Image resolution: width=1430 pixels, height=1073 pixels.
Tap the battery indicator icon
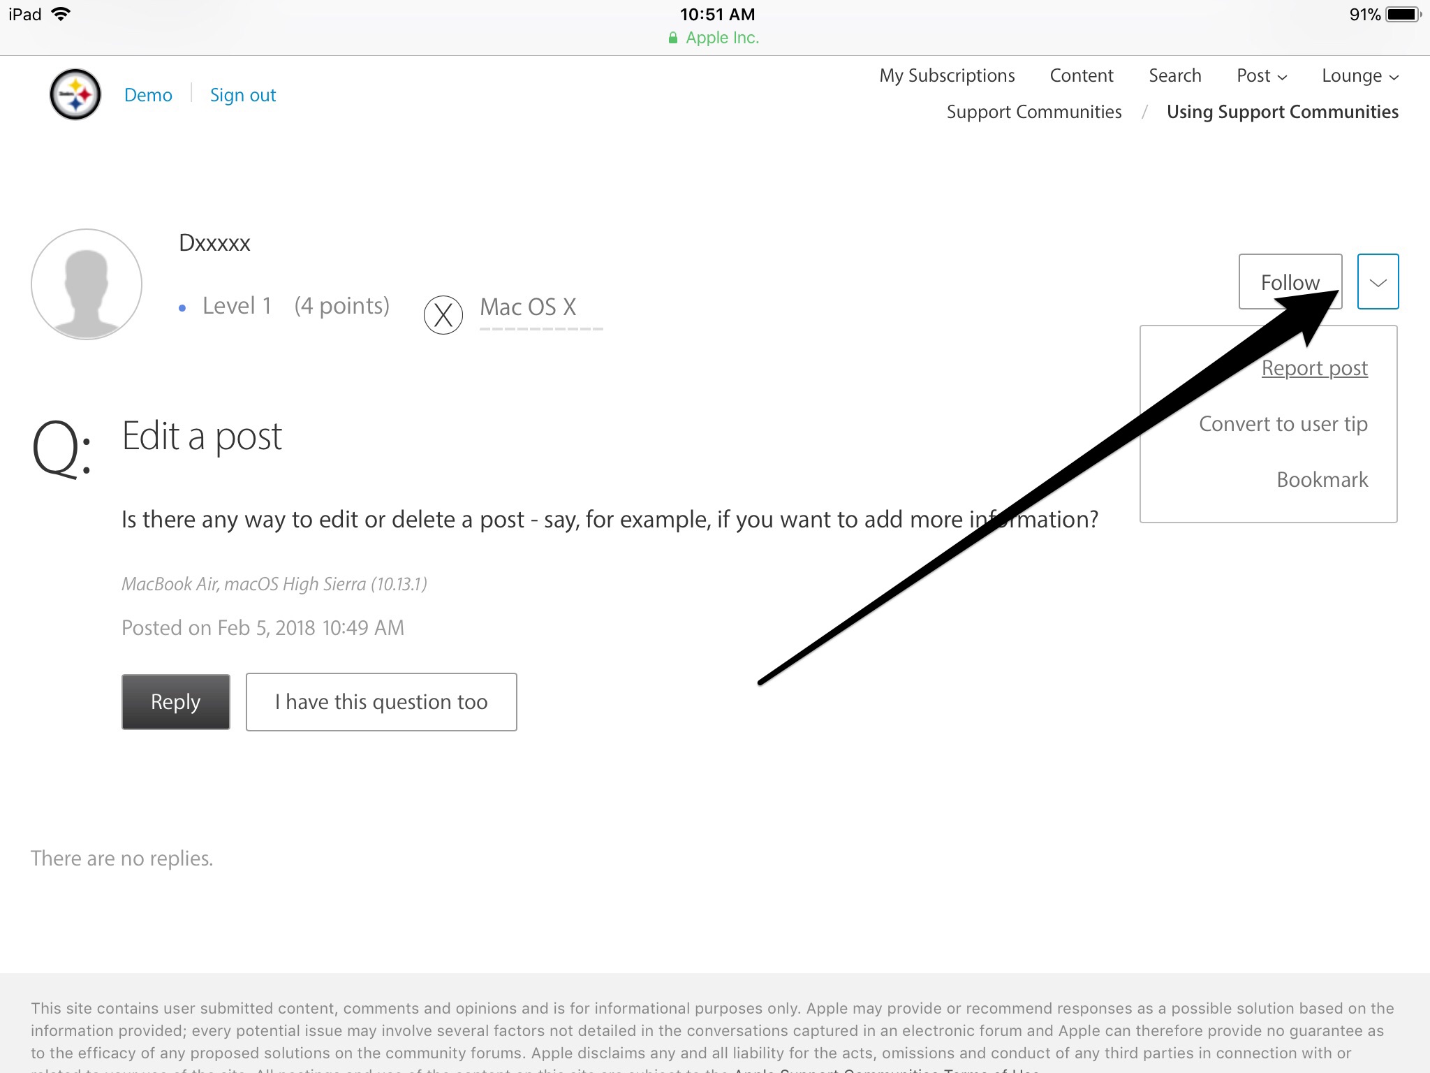tap(1402, 14)
